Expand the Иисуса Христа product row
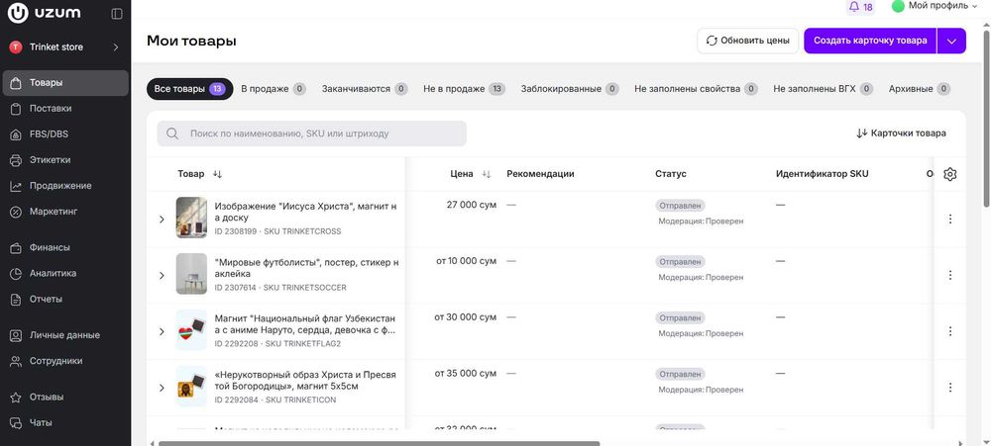 (162, 219)
